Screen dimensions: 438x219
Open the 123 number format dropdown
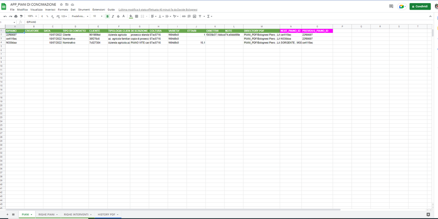[64, 17]
